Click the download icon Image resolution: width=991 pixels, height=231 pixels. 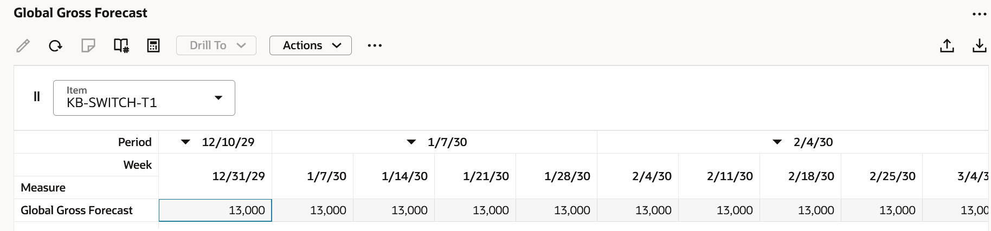click(x=979, y=45)
